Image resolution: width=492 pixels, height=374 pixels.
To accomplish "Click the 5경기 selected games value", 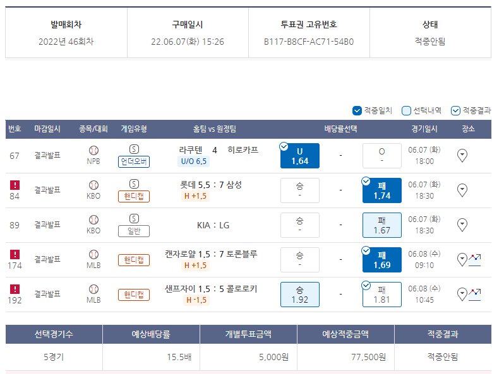I will click(x=54, y=357).
